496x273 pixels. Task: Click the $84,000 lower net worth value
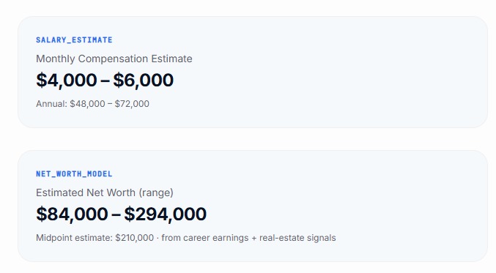(72, 214)
